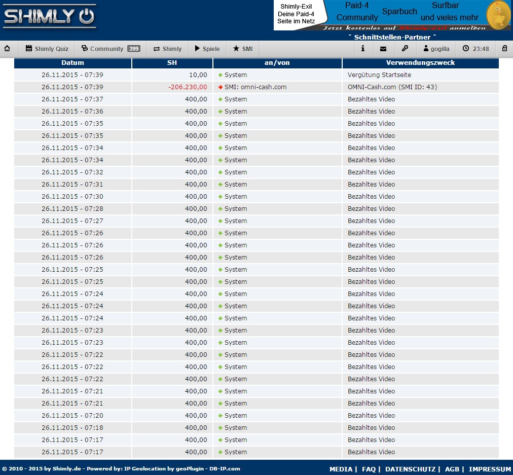Select date '26.11.2015 - 07:27'

(x=72, y=221)
